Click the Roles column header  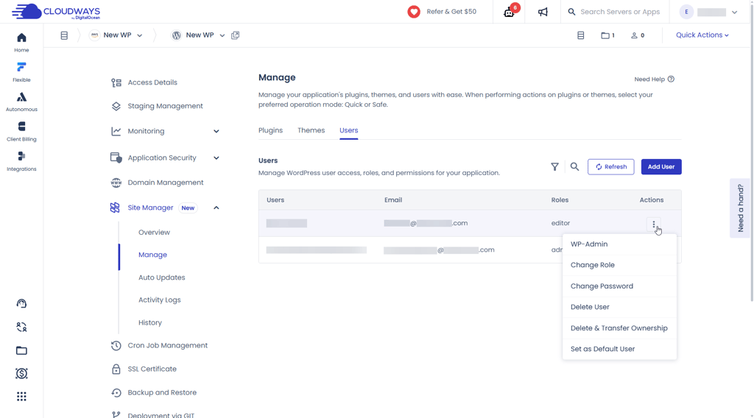pyautogui.click(x=560, y=200)
